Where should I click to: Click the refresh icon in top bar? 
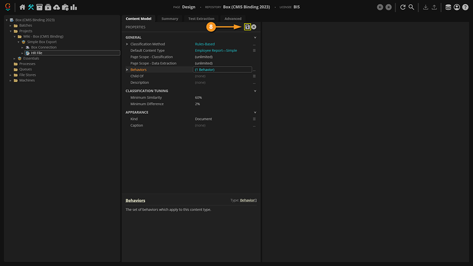(x=403, y=7)
